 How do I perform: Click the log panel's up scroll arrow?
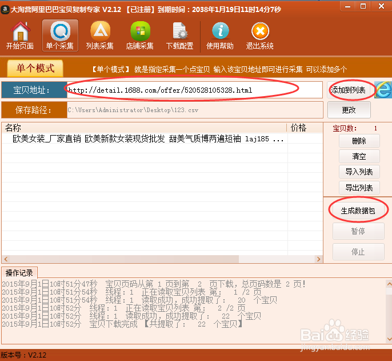click(389, 284)
